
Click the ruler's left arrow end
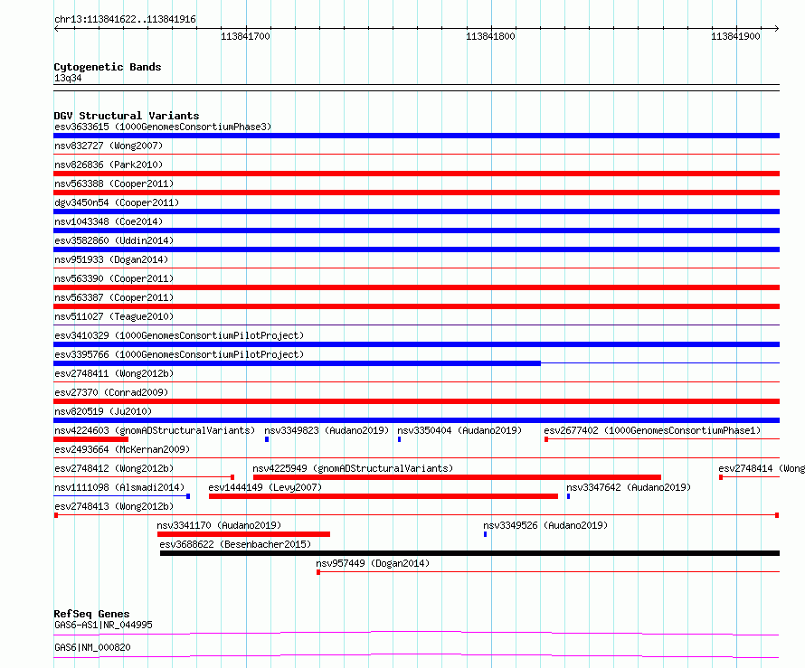coord(56,28)
